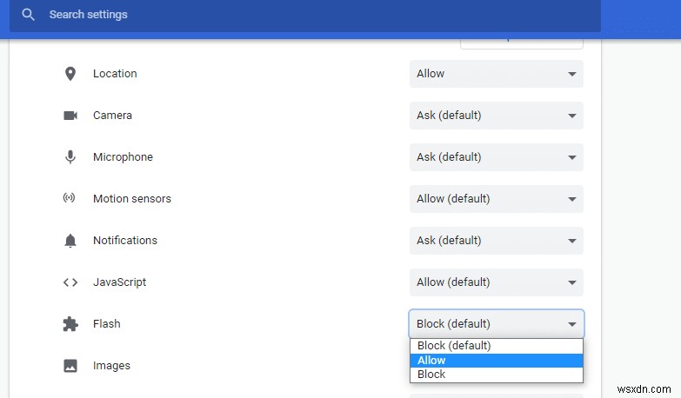The width and height of the screenshot is (681, 398).
Task: Click the partially hidden button above Location
Action: click(x=521, y=41)
